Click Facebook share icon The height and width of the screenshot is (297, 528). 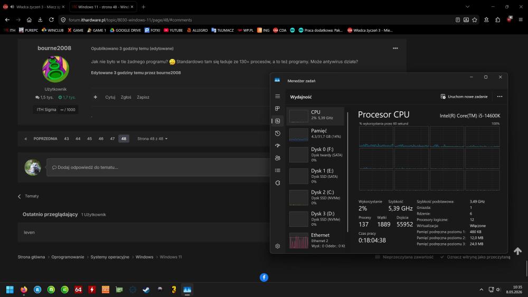coord(264,277)
